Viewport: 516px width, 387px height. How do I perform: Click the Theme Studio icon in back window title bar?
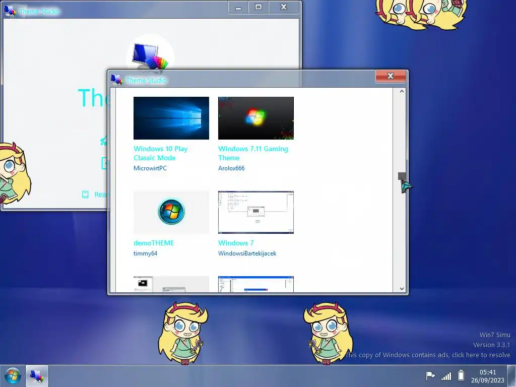(x=10, y=11)
